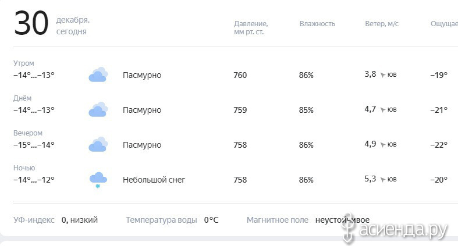This screenshot has height=246, width=458.
Task: Click the асиенда.ру watermark logo
Action: 395,229
